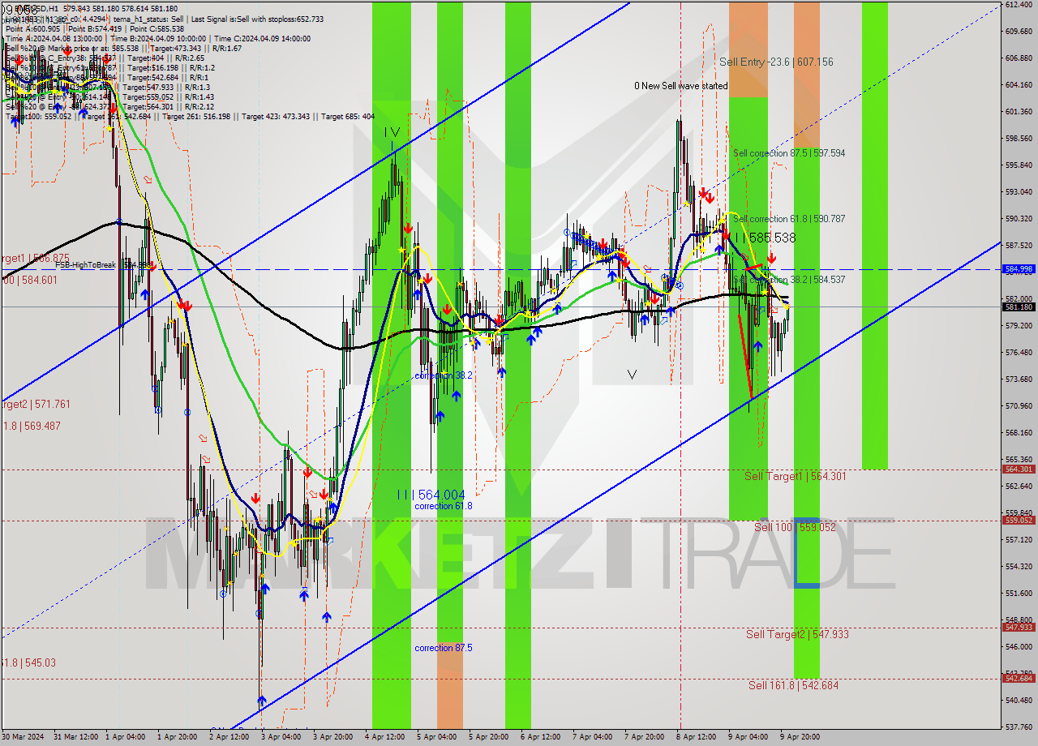Click the 'Sell 161.8 | 542.684' label
The height and width of the screenshot is (746, 1038).
793,685
